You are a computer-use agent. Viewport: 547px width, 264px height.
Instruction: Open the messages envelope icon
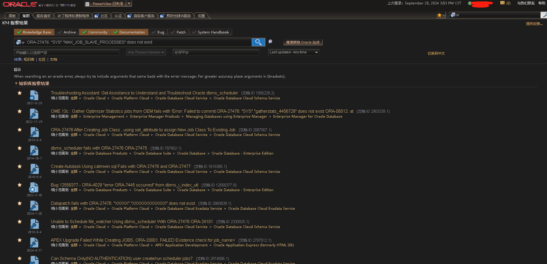coord(503,3)
